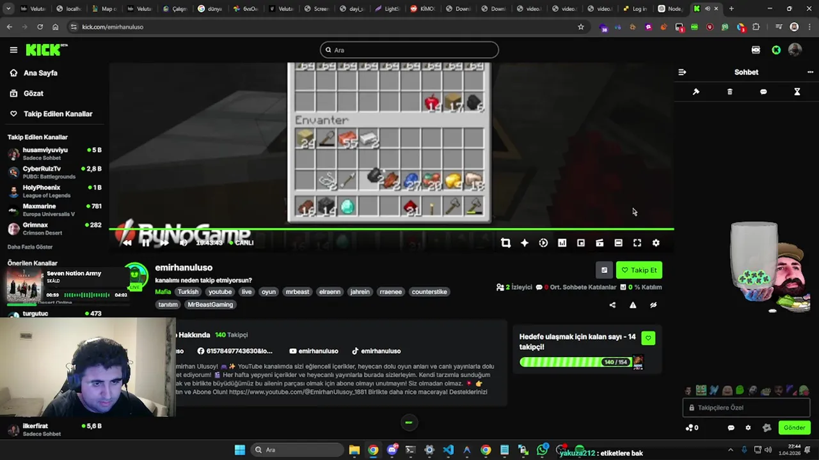The height and width of the screenshot is (460, 819).
Task: Open emirhanuluso YouTube link
Action: click(314, 351)
